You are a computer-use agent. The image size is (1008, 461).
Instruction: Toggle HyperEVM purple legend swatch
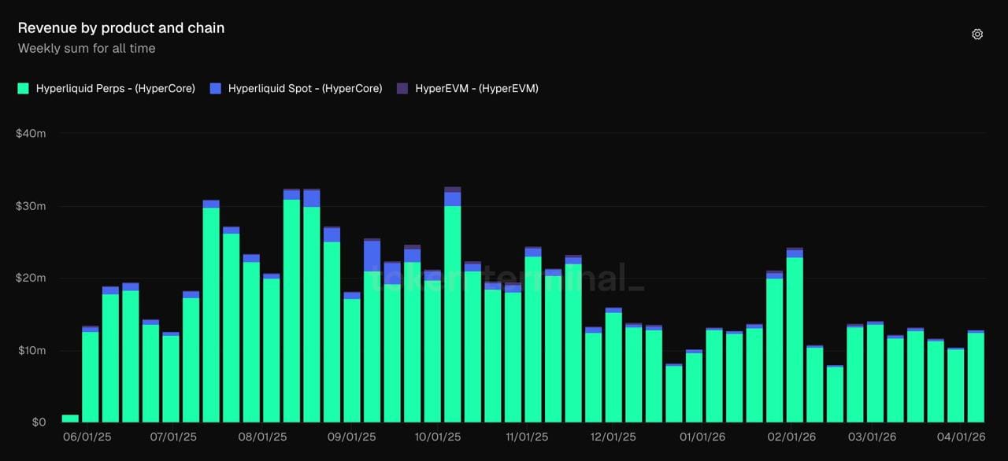402,89
